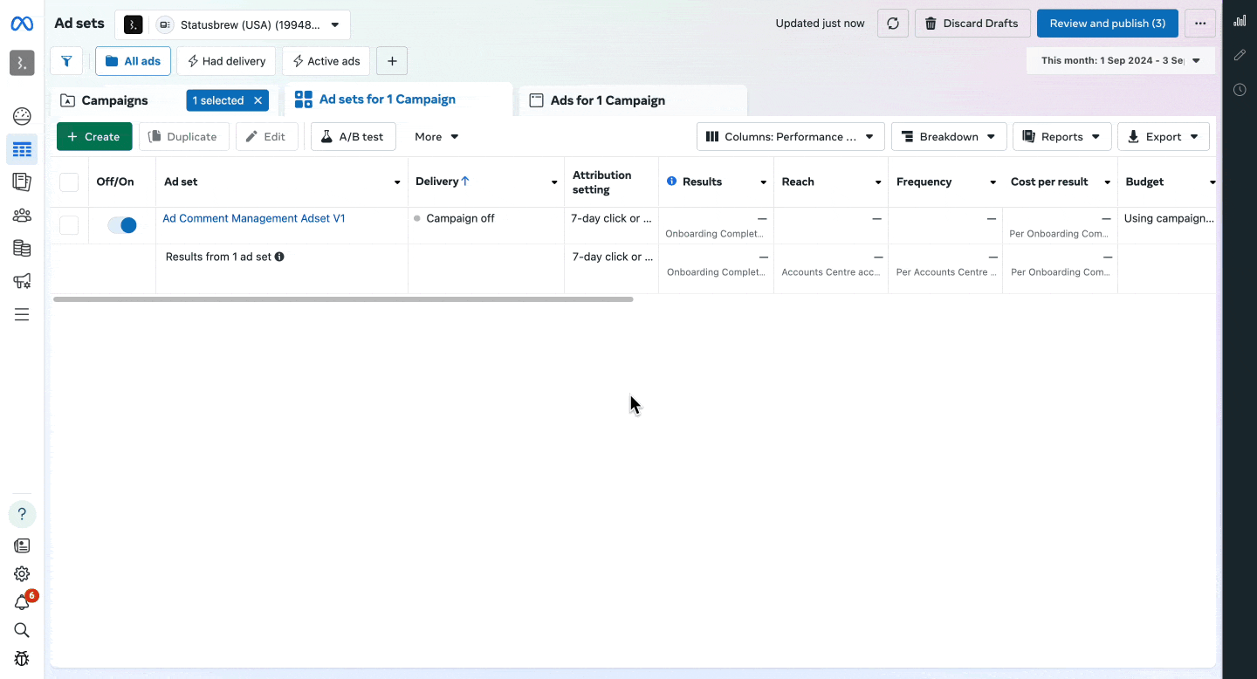Switch to the Campaigns tab
Image resolution: width=1257 pixels, height=679 pixels.
pos(114,100)
